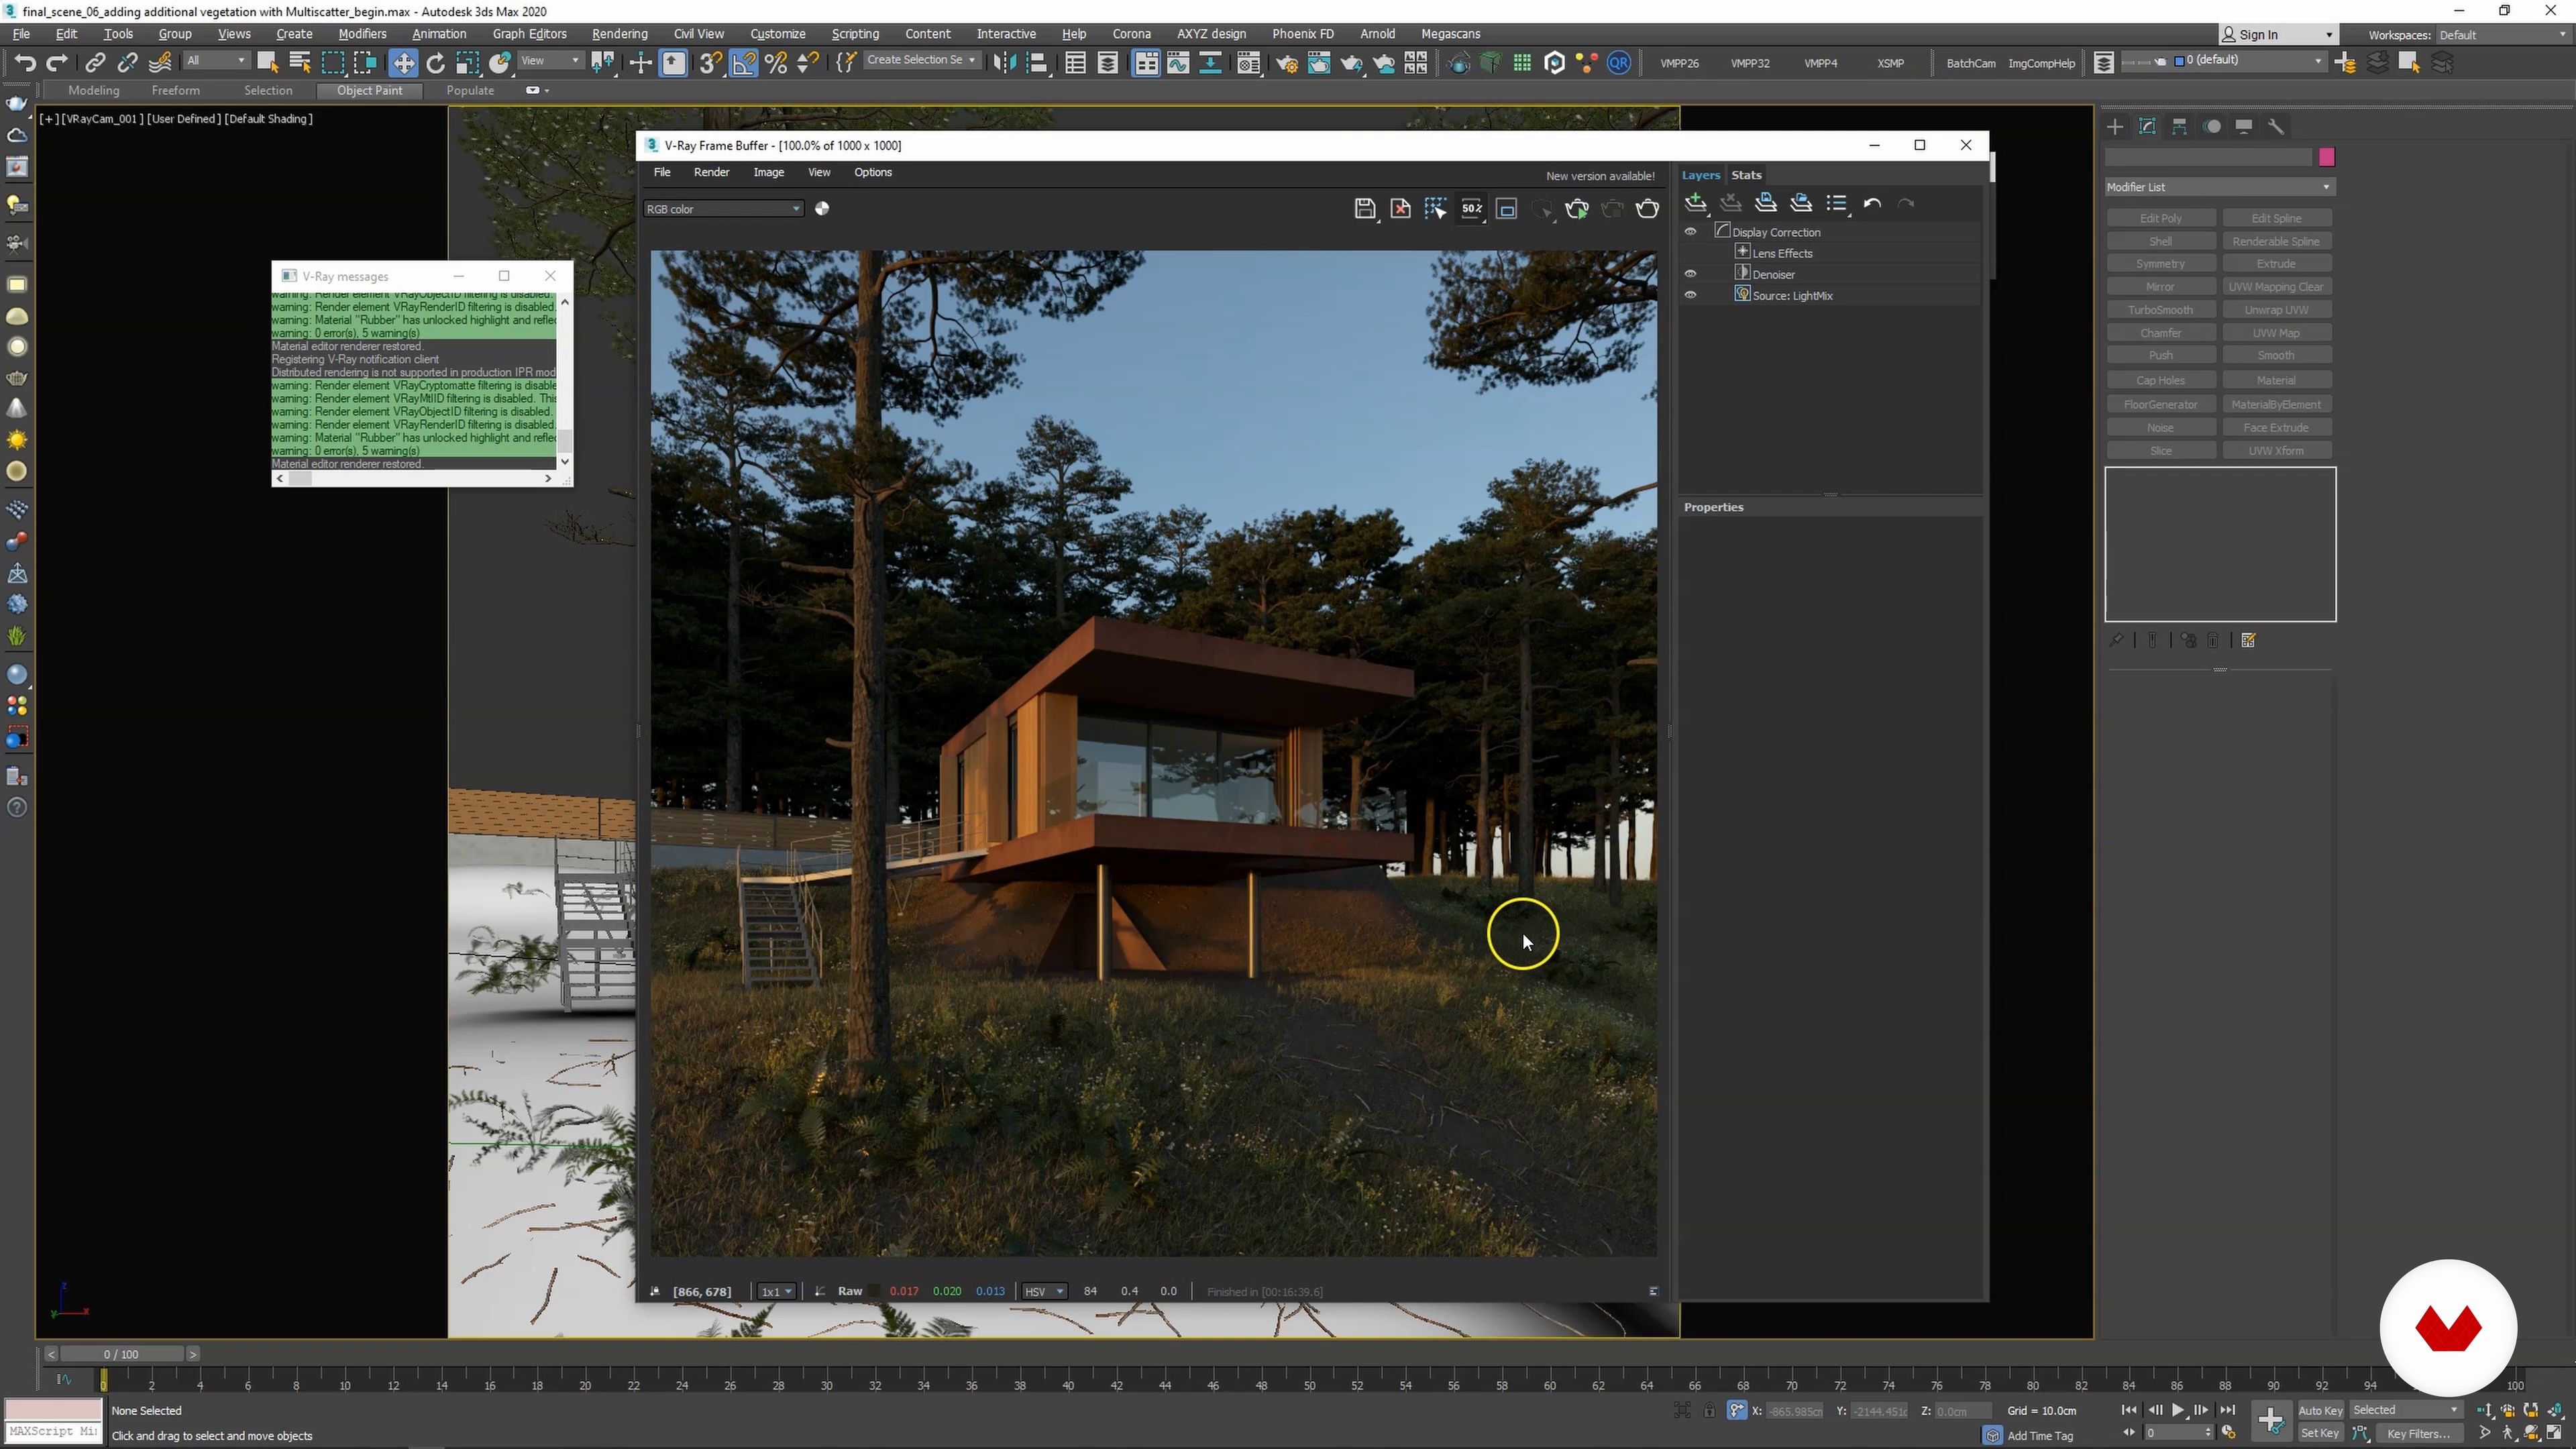The width and height of the screenshot is (2576, 1449).
Task: Undo the last layer action in the VFB
Action: (1872, 203)
